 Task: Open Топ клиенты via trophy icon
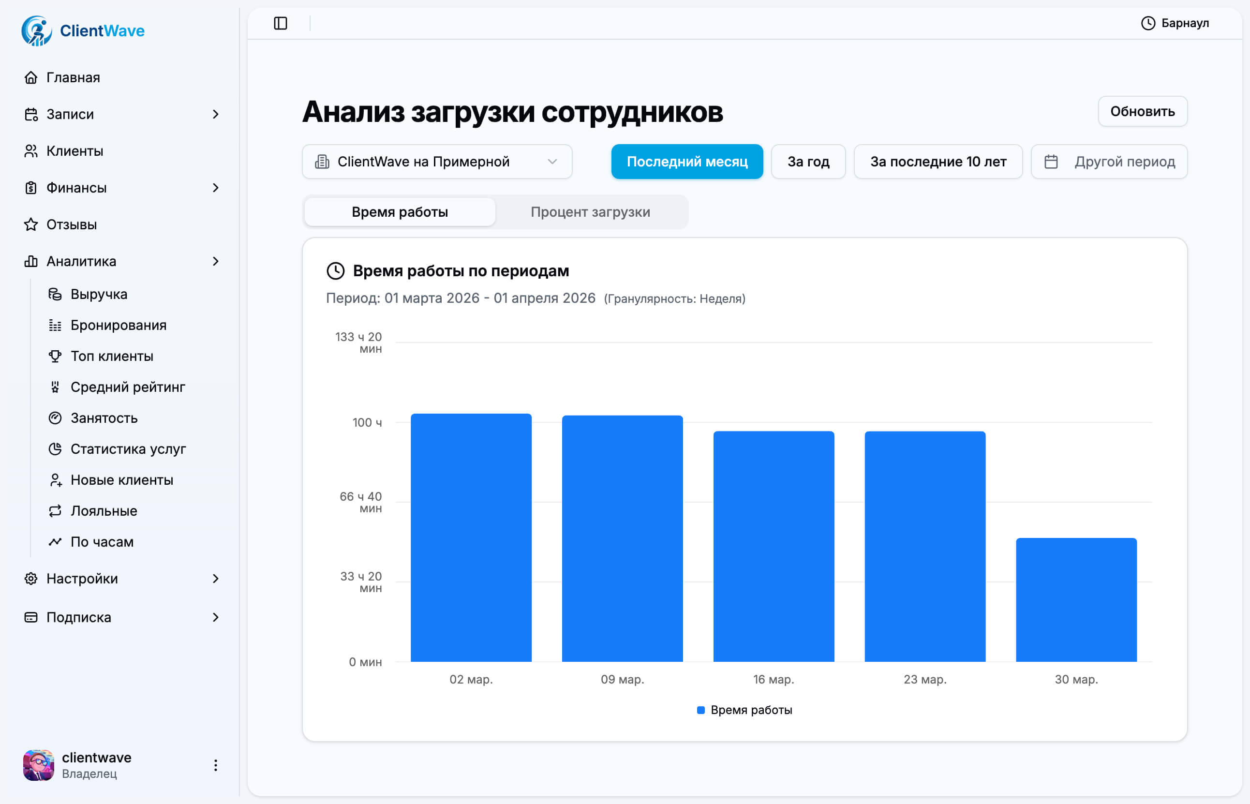[x=55, y=356]
